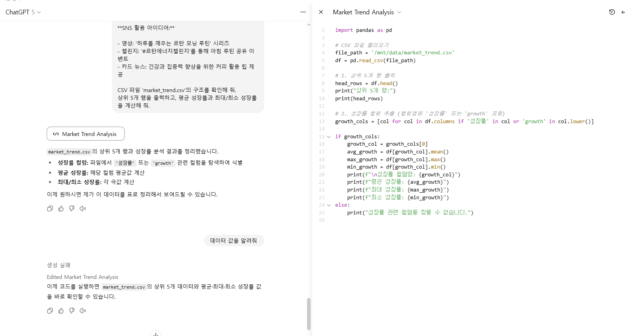The height and width of the screenshot is (336, 625).
Task: Collapse the 'if growth_cols:' code block
Action: [x=329, y=137]
